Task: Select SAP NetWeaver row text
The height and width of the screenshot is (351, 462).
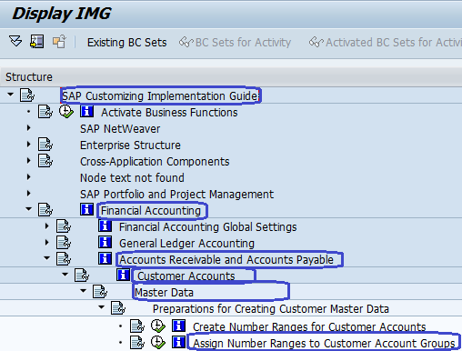Action: [x=120, y=129]
